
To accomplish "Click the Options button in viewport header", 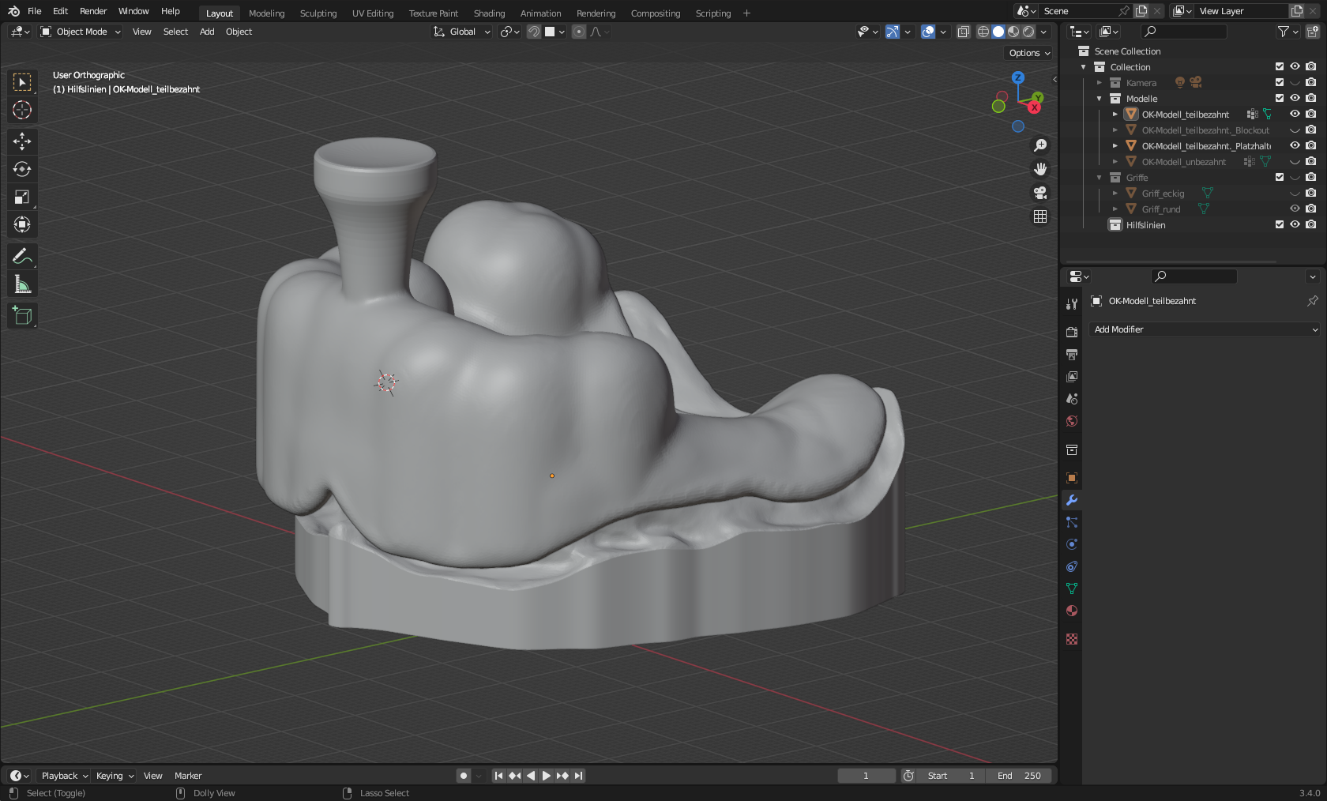I will [x=1029, y=53].
